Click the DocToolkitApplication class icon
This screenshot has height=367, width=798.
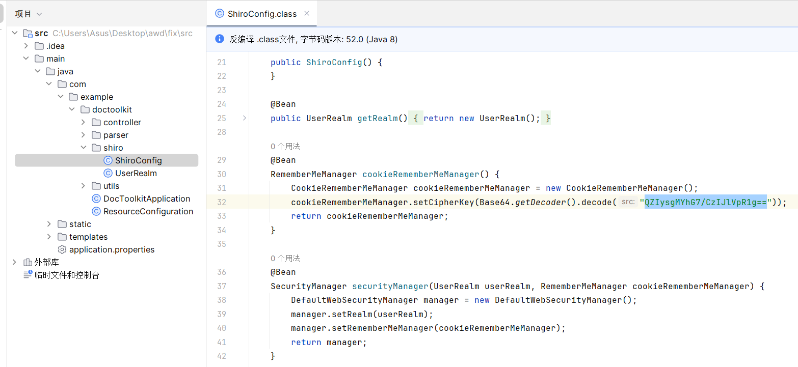tap(96, 199)
